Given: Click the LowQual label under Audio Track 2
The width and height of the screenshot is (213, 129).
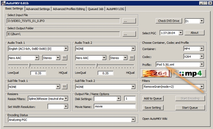Looking at the screenshot, I should click(80, 73).
